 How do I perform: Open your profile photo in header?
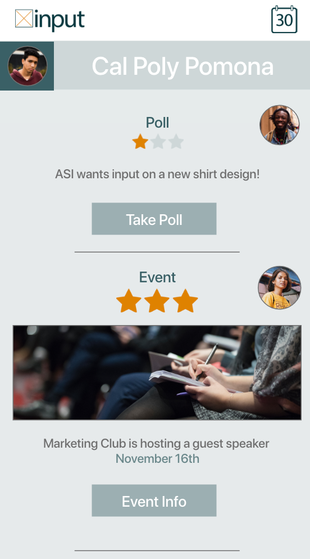pyautogui.click(x=28, y=66)
